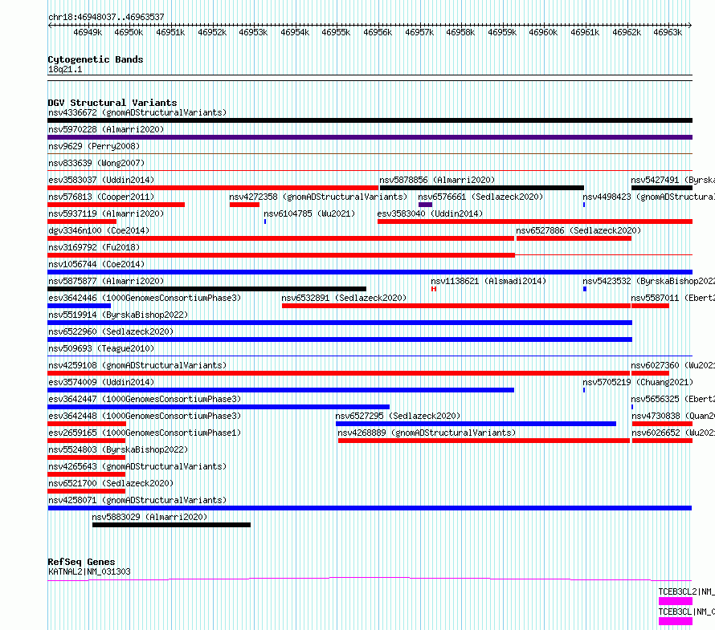Open the nsv9629 Perry2008 variant label
This screenshot has height=630, width=715.
point(94,146)
